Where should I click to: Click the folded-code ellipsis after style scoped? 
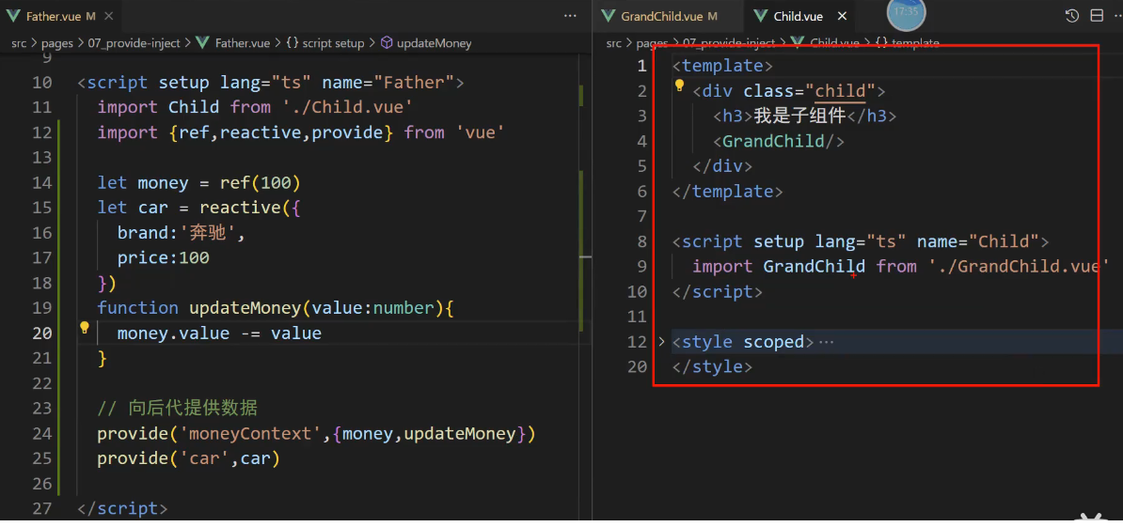pos(827,343)
